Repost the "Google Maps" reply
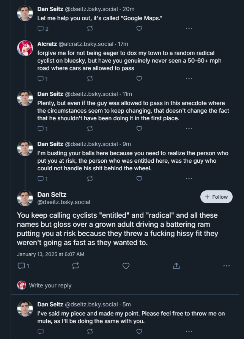 click(90, 28)
